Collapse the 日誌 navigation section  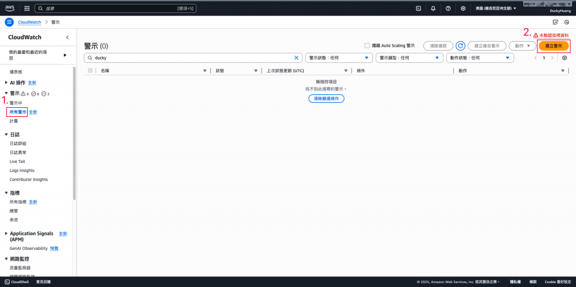[6, 134]
